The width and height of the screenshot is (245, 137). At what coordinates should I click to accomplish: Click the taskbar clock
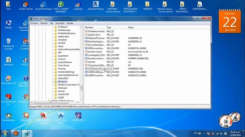pos(235,134)
